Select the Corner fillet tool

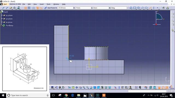[4, 8]
